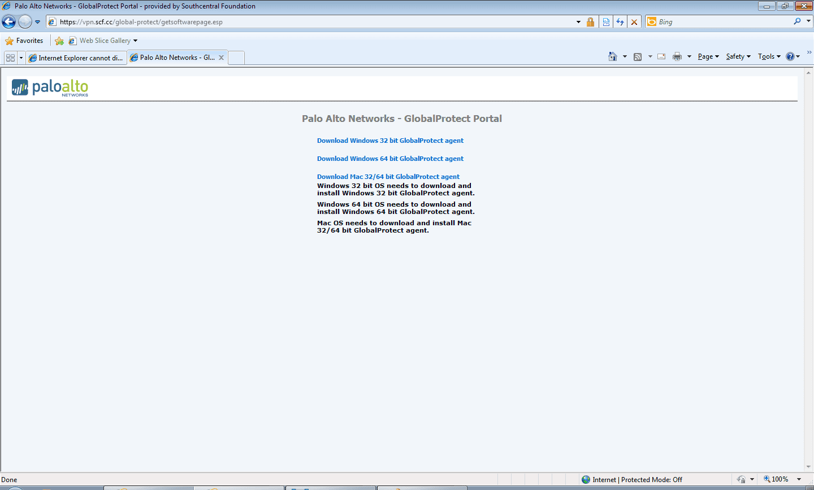Click the Internet zone globe icon
This screenshot has width=814, height=490.
coord(586,480)
